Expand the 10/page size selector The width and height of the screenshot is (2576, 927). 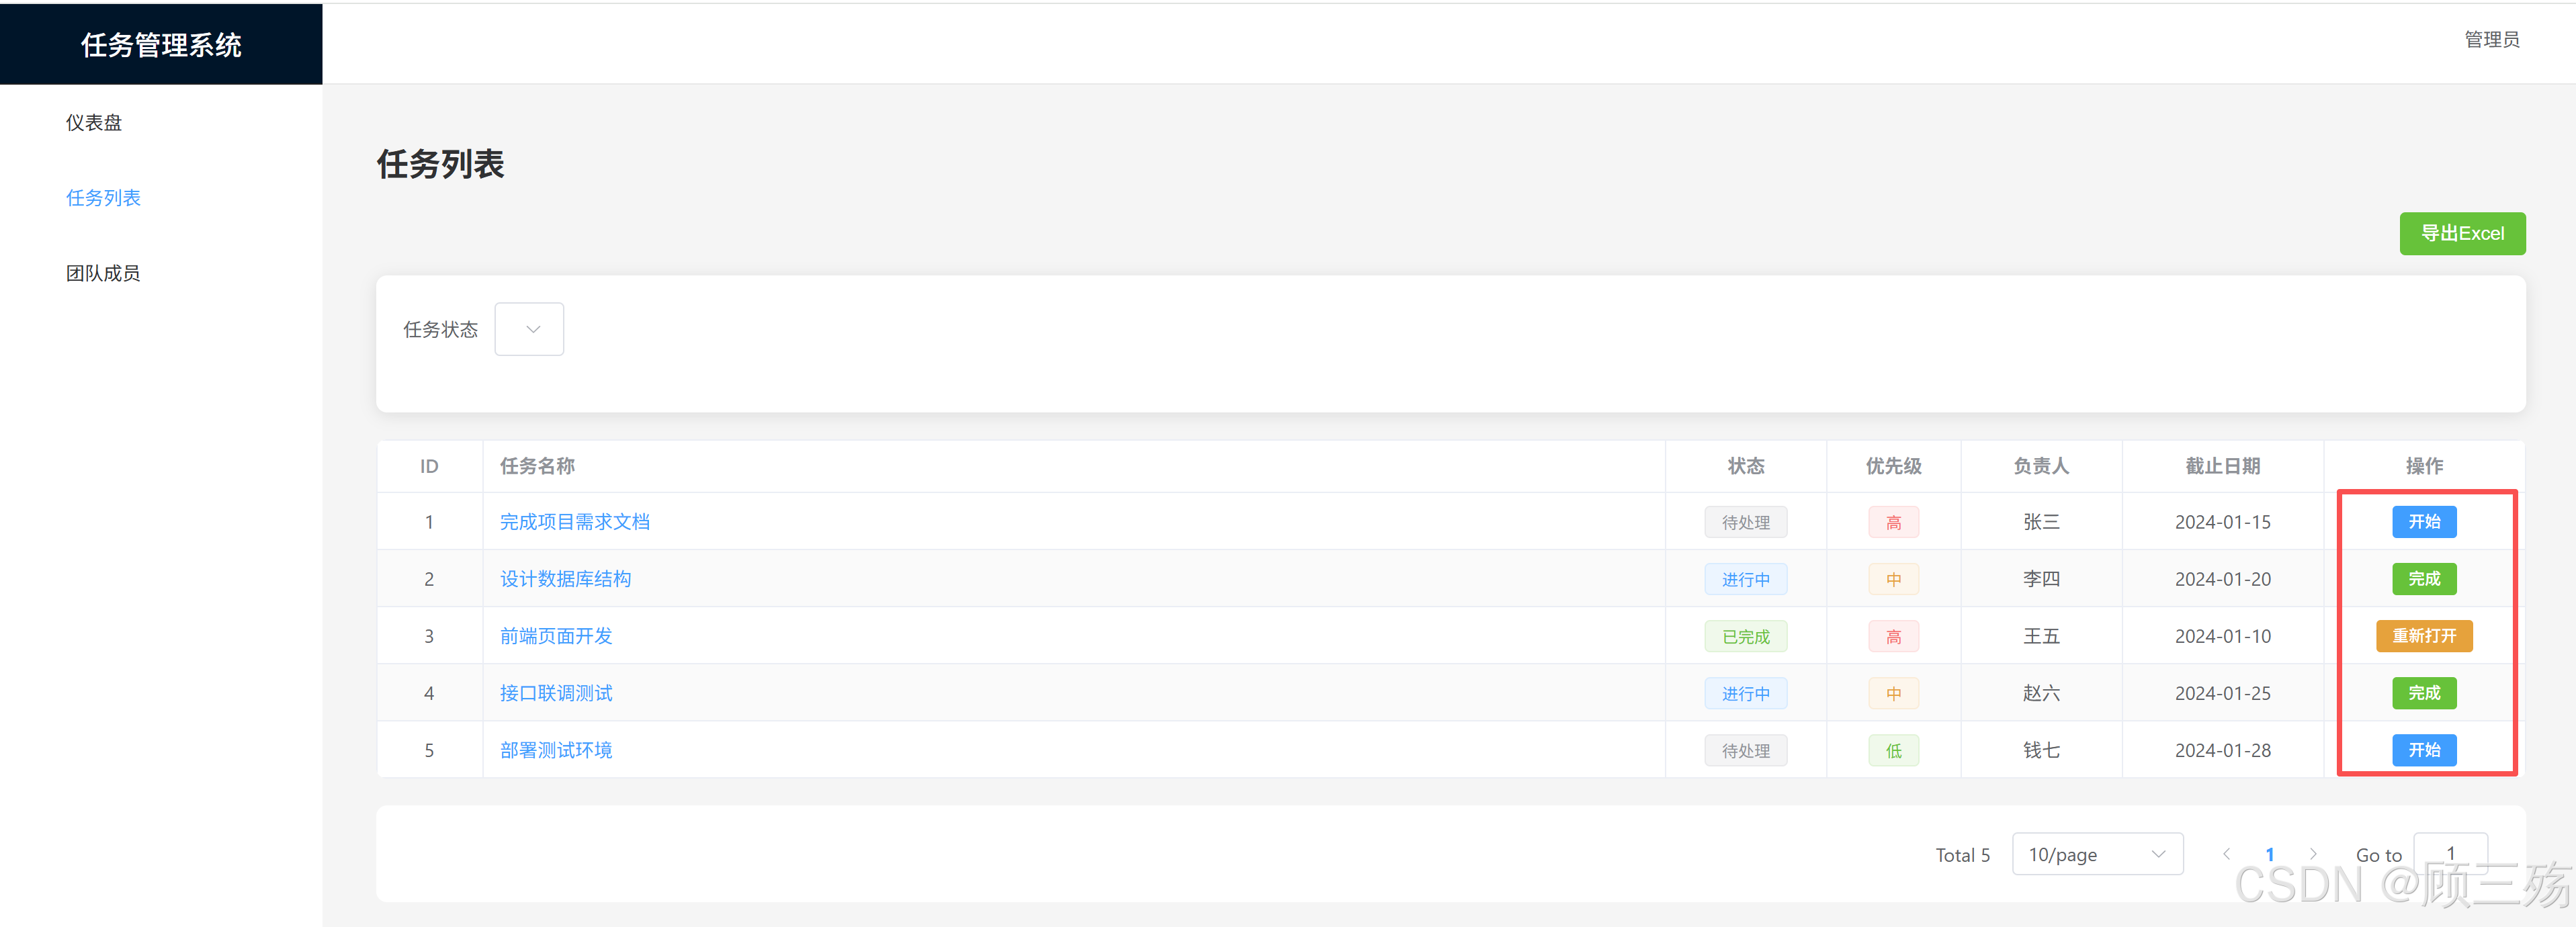click(x=2096, y=854)
